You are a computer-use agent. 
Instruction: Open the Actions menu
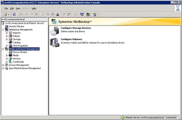tap(26, 9)
